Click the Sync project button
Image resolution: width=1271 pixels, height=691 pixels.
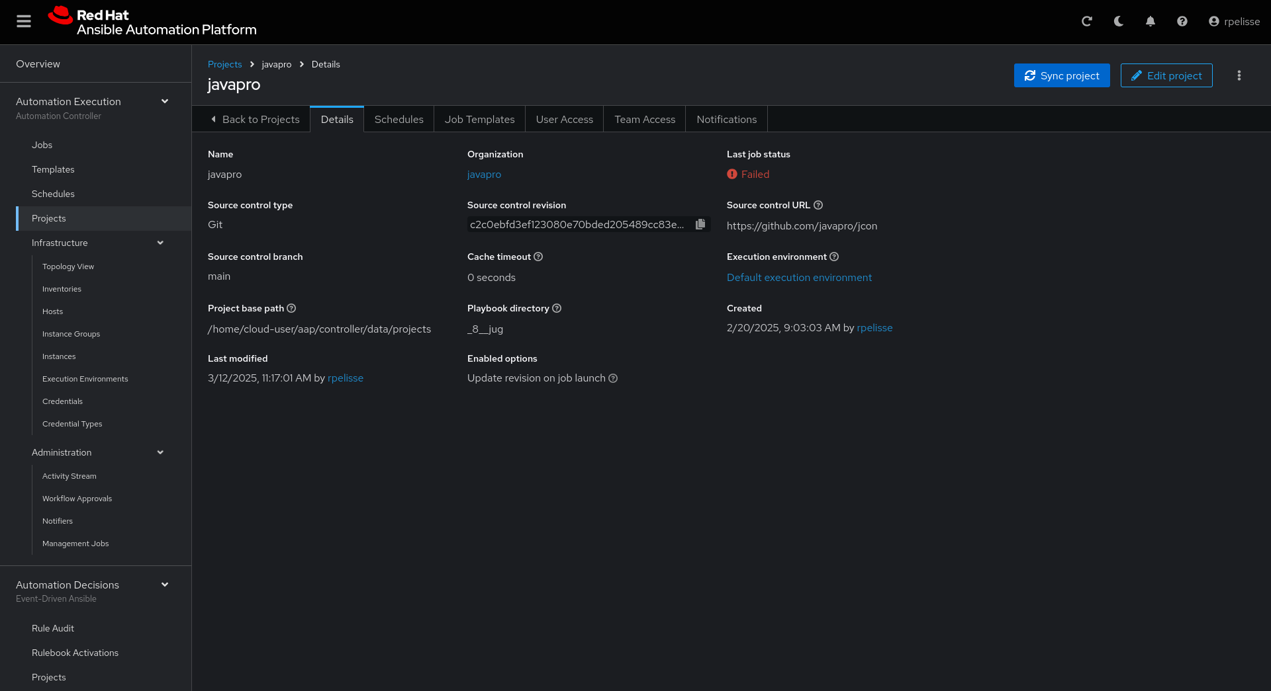point(1062,75)
